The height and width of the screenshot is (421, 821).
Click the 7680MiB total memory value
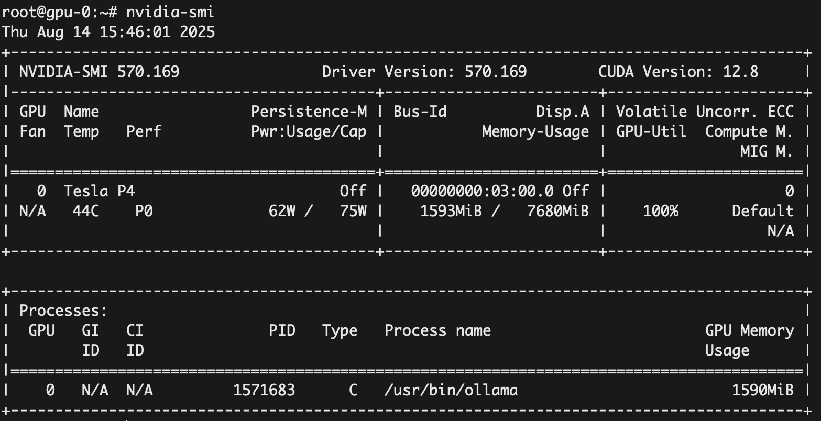pyautogui.click(x=557, y=211)
